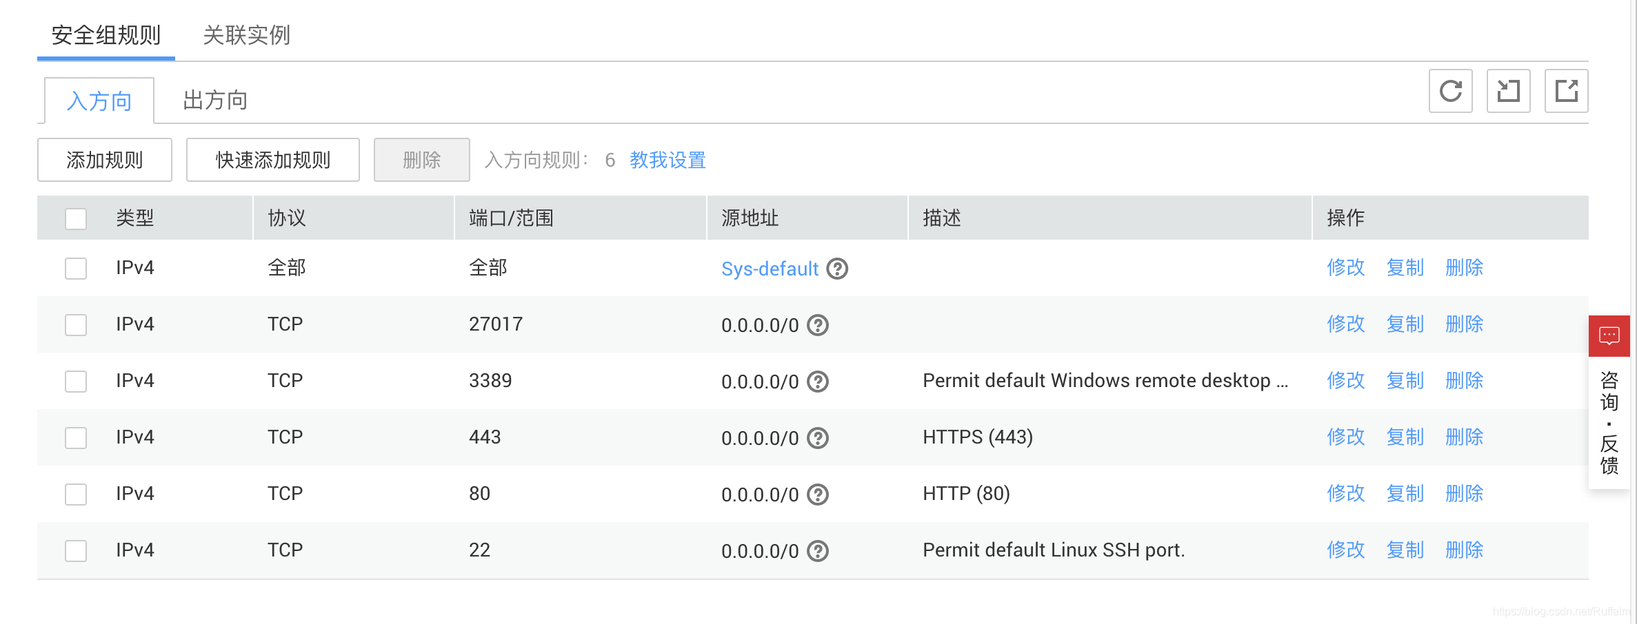Viewport: 1637px width, 624px height.
Task: Open the 教我设置 link
Action: pyautogui.click(x=667, y=160)
